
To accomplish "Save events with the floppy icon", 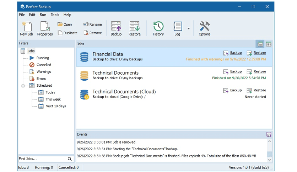I will [269, 134].
